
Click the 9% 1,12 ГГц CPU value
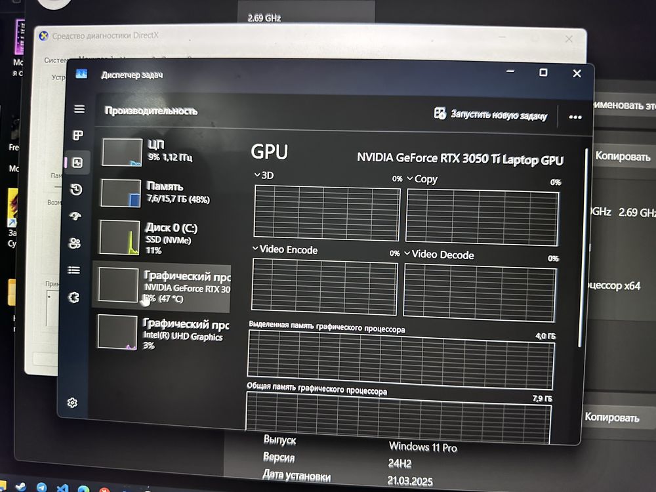click(x=171, y=157)
